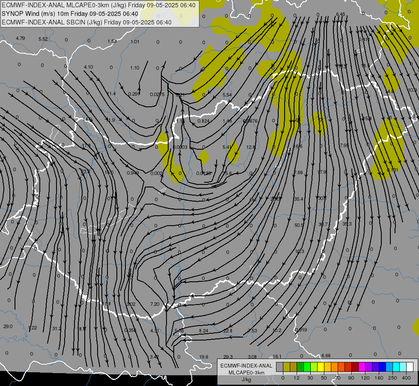
Task: Click map value 50.5
Action: click(x=299, y=225)
